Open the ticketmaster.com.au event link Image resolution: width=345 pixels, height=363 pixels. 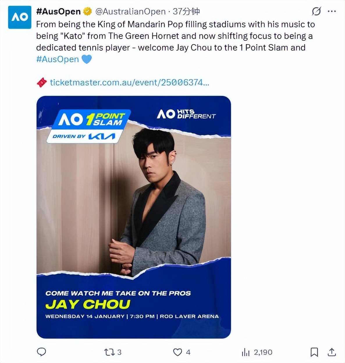(x=129, y=83)
